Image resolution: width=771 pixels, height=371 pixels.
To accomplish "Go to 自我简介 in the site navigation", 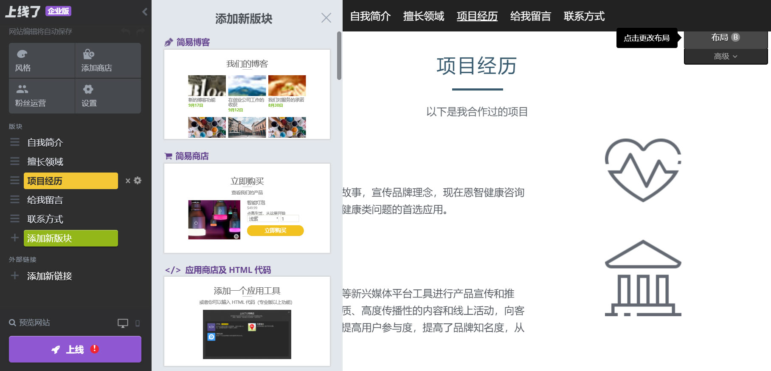I will 370,16.
